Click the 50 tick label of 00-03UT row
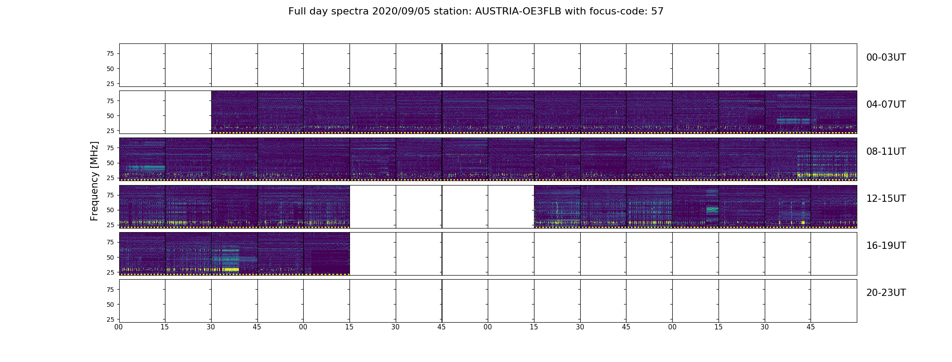 click(x=110, y=69)
